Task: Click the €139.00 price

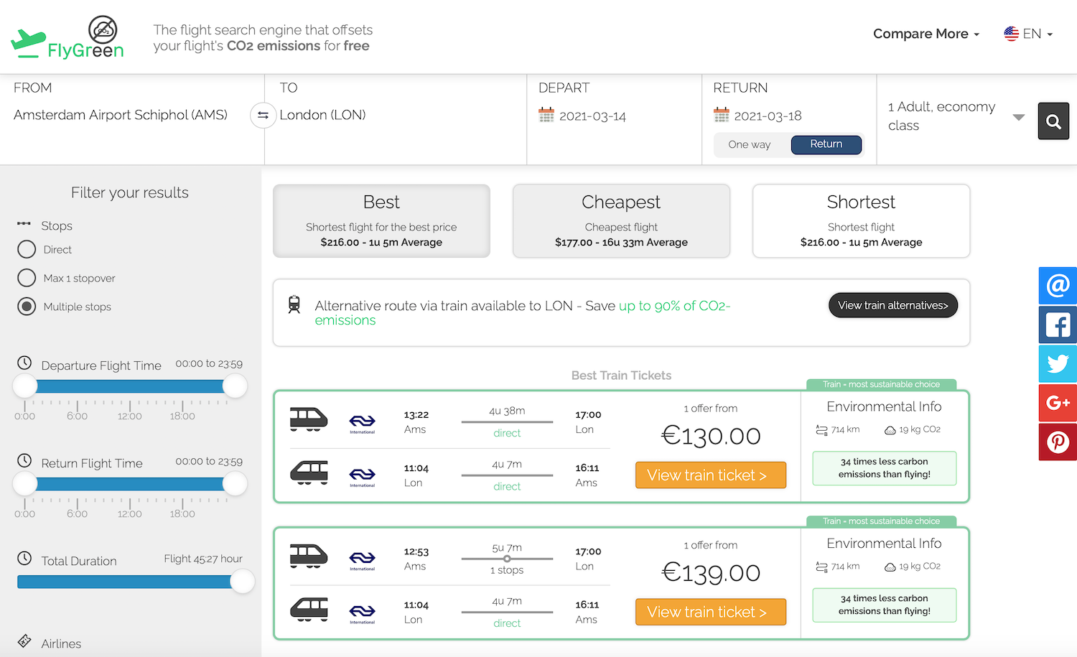Action: (x=711, y=573)
